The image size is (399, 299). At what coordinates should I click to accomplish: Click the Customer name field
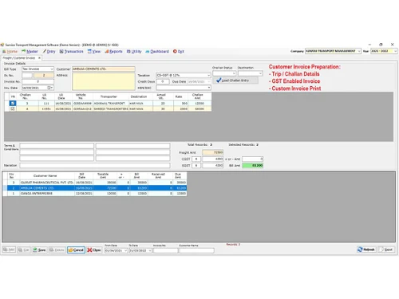104,69
